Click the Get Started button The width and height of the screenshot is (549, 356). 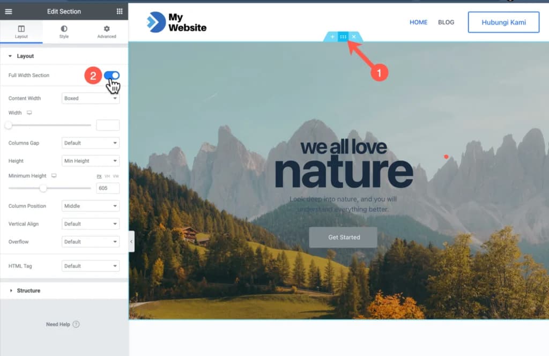(343, 237)
